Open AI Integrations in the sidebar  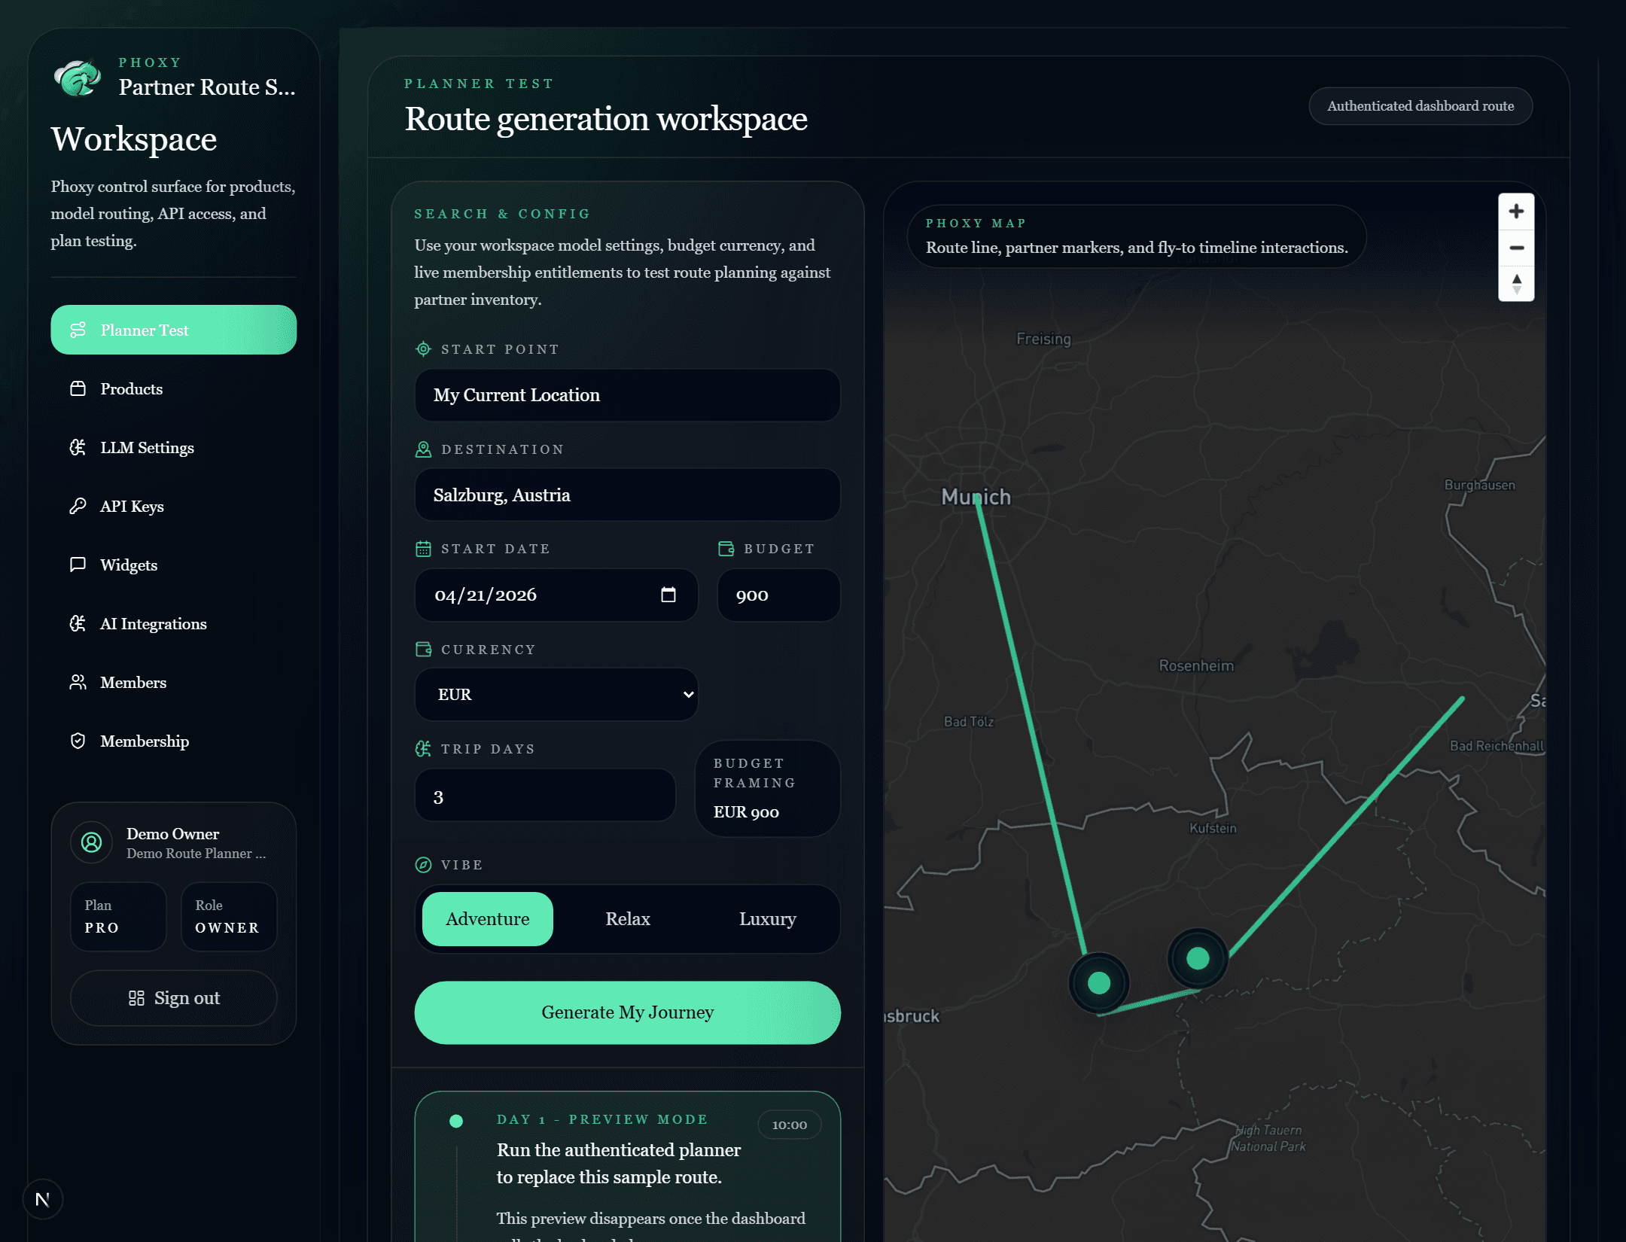[174, 623]
